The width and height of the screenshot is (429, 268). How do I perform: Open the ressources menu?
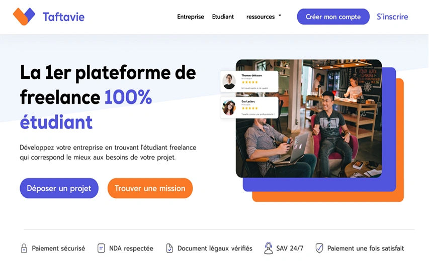pos(261,17)
